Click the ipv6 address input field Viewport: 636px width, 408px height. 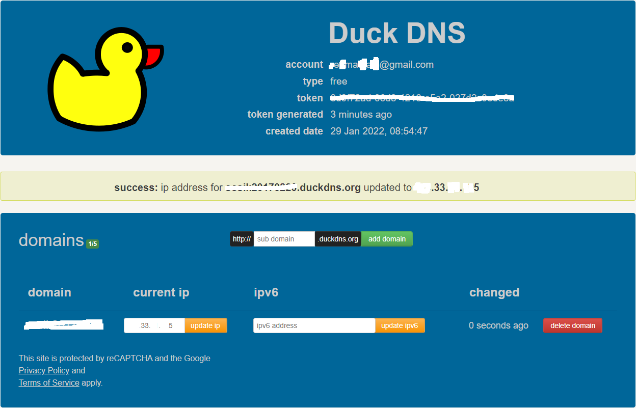coord(314,325)
